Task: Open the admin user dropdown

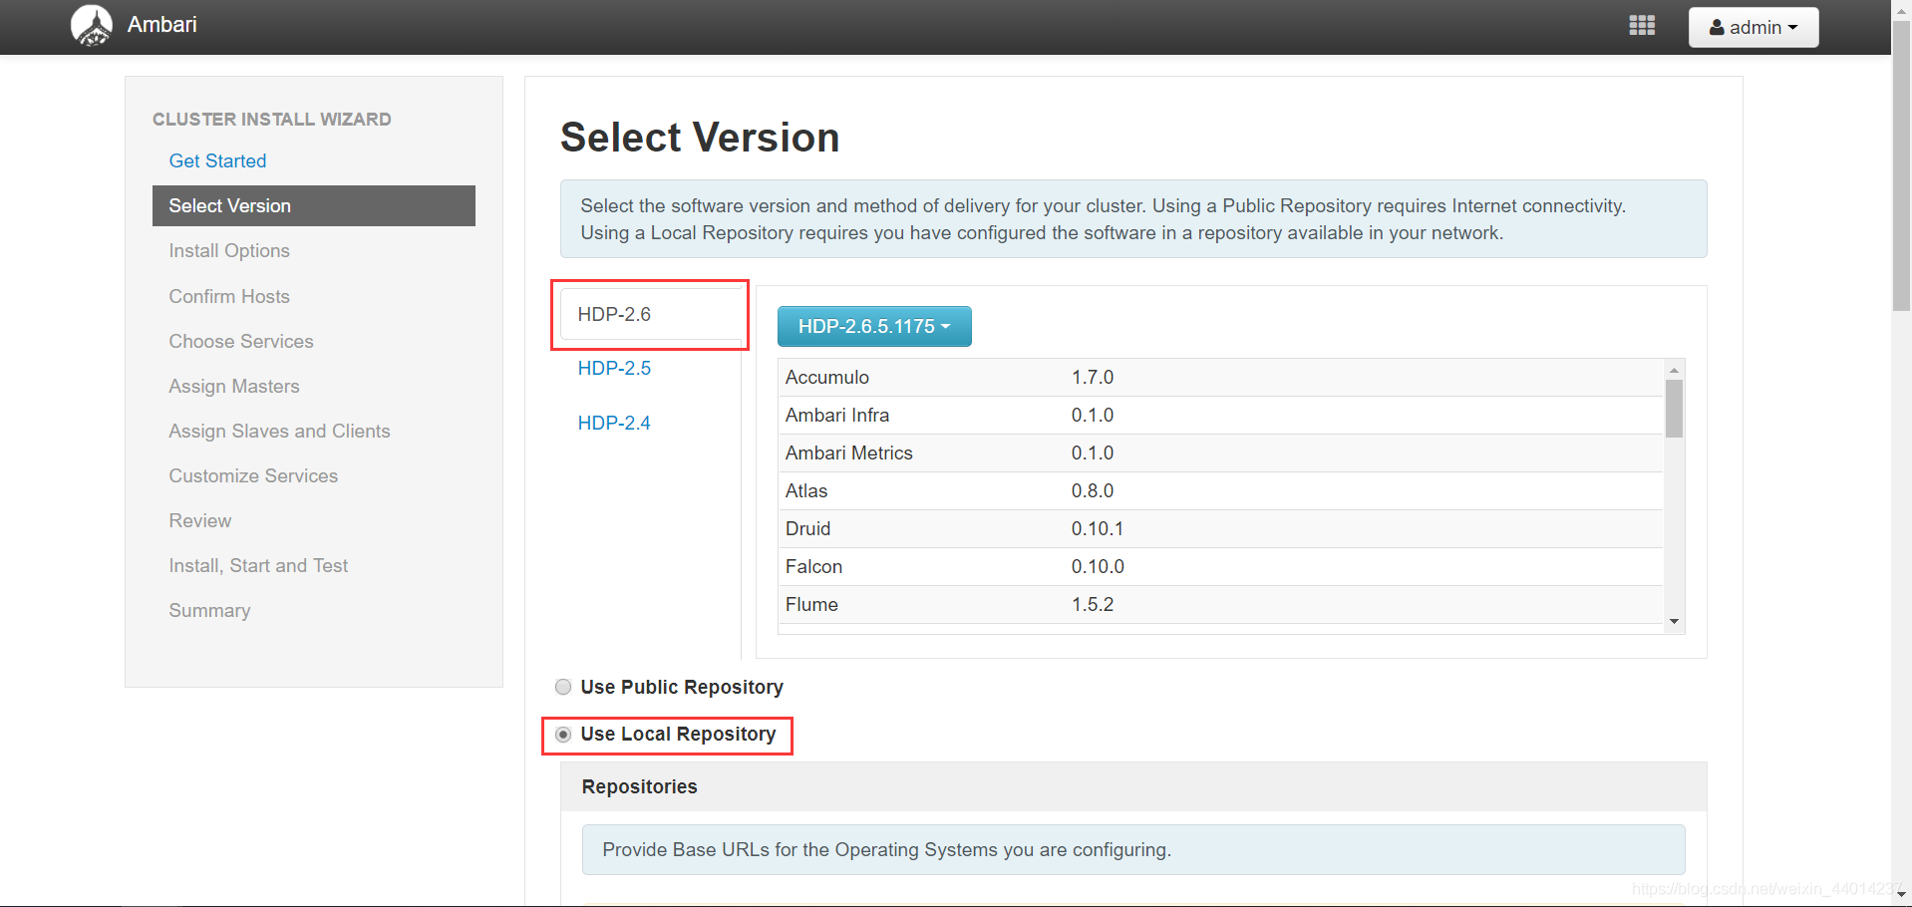Action: 1753,27
